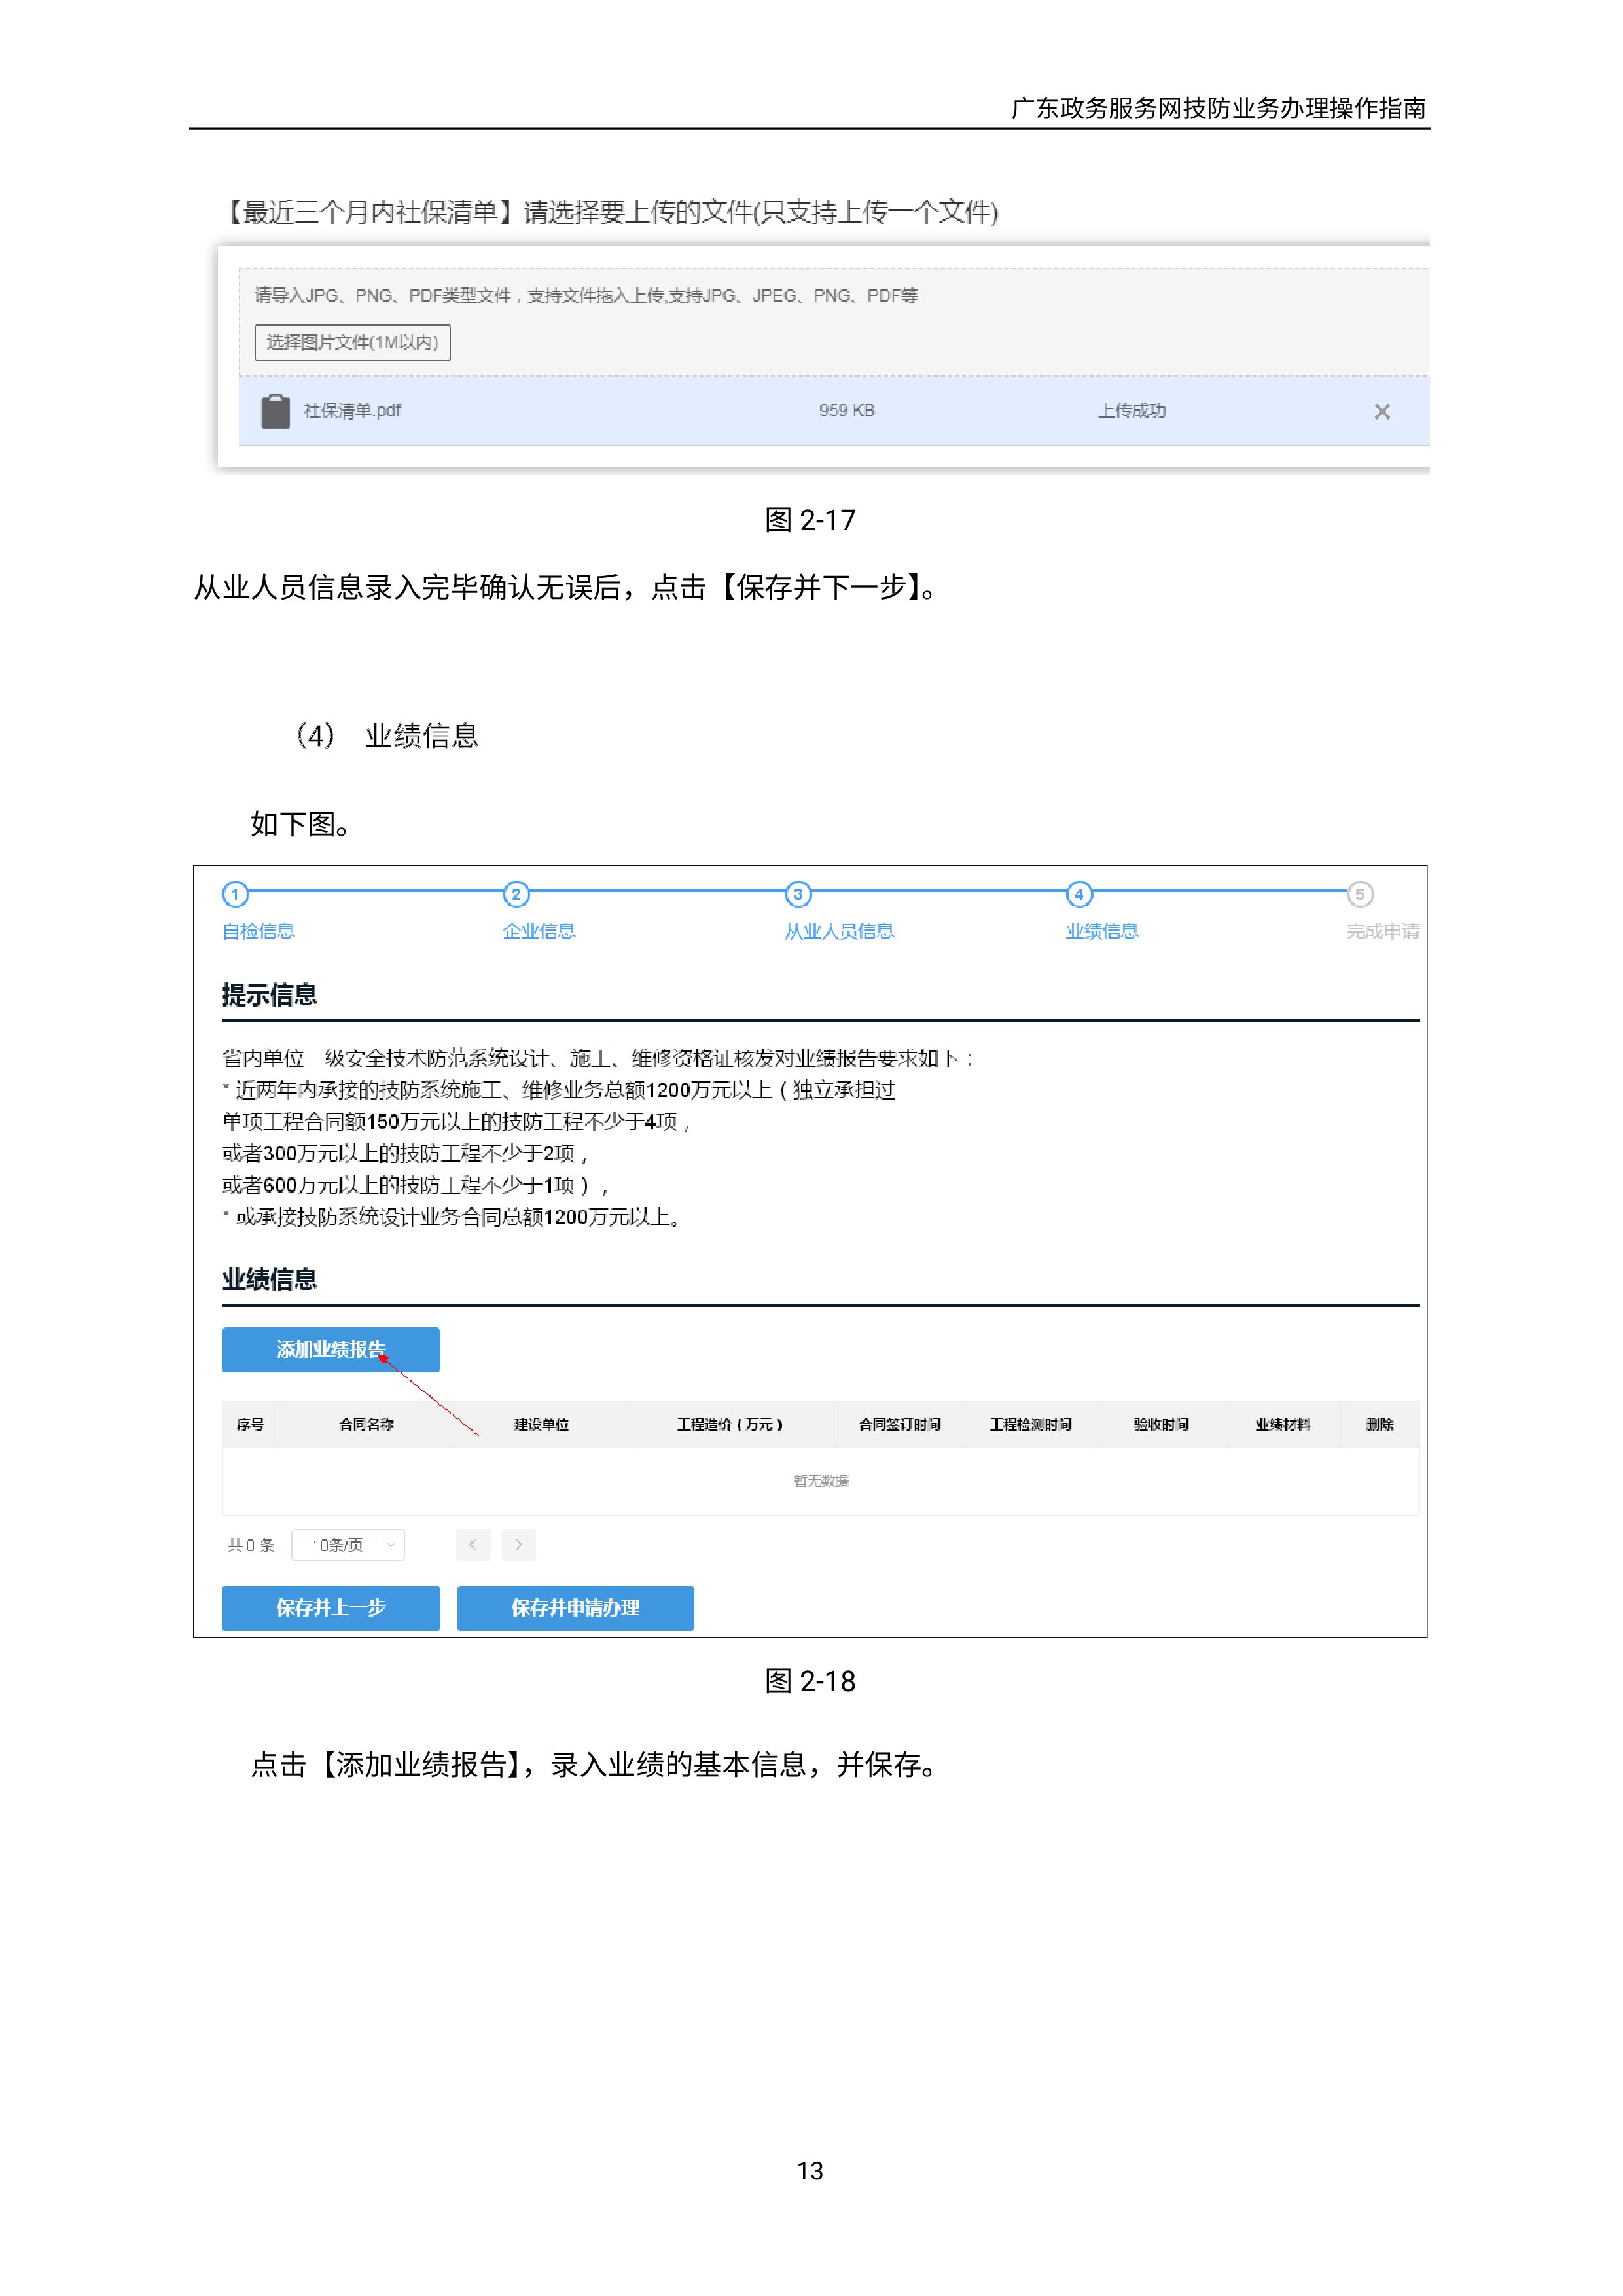Click the 工程检测时间 column header

1030,1424
